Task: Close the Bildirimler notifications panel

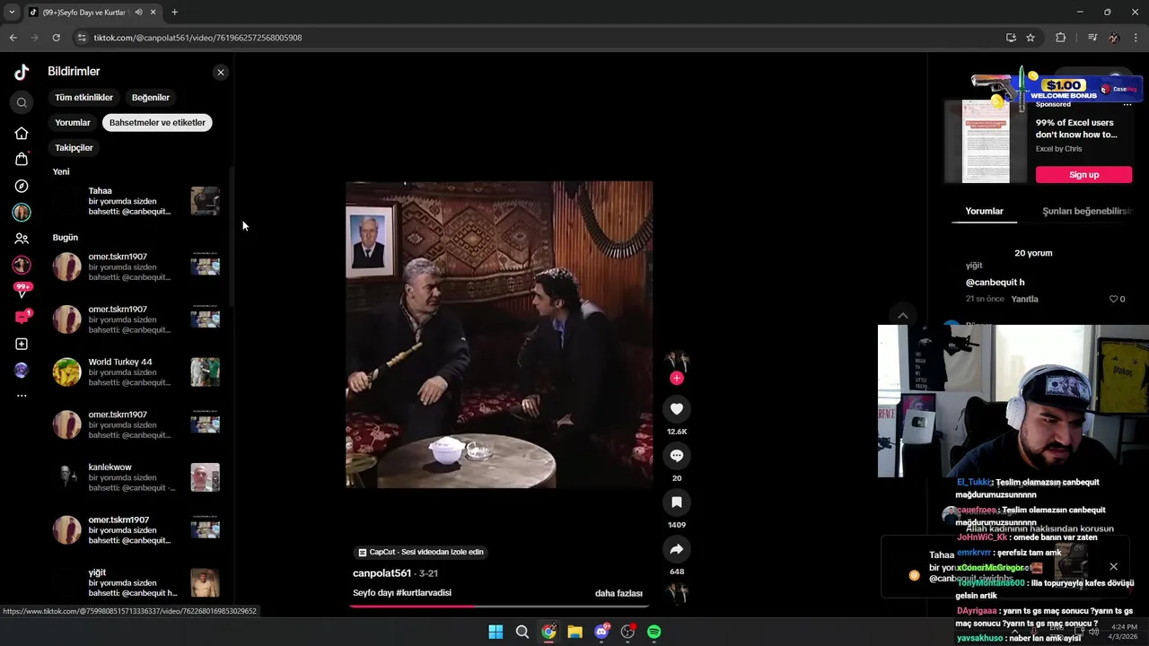Action: [221, 72]
